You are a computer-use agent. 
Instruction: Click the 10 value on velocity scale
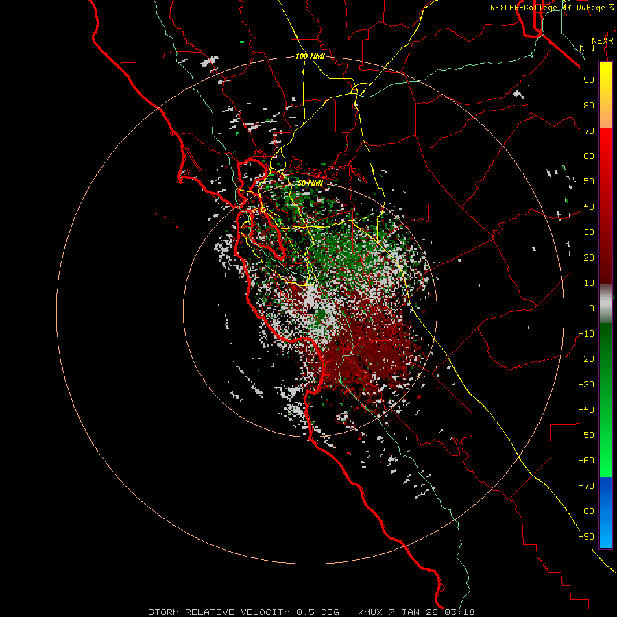point(589,283)
